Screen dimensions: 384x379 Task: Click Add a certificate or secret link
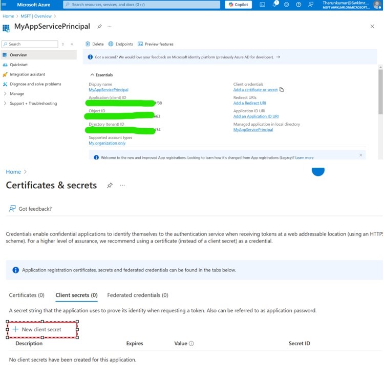[255, 90]
